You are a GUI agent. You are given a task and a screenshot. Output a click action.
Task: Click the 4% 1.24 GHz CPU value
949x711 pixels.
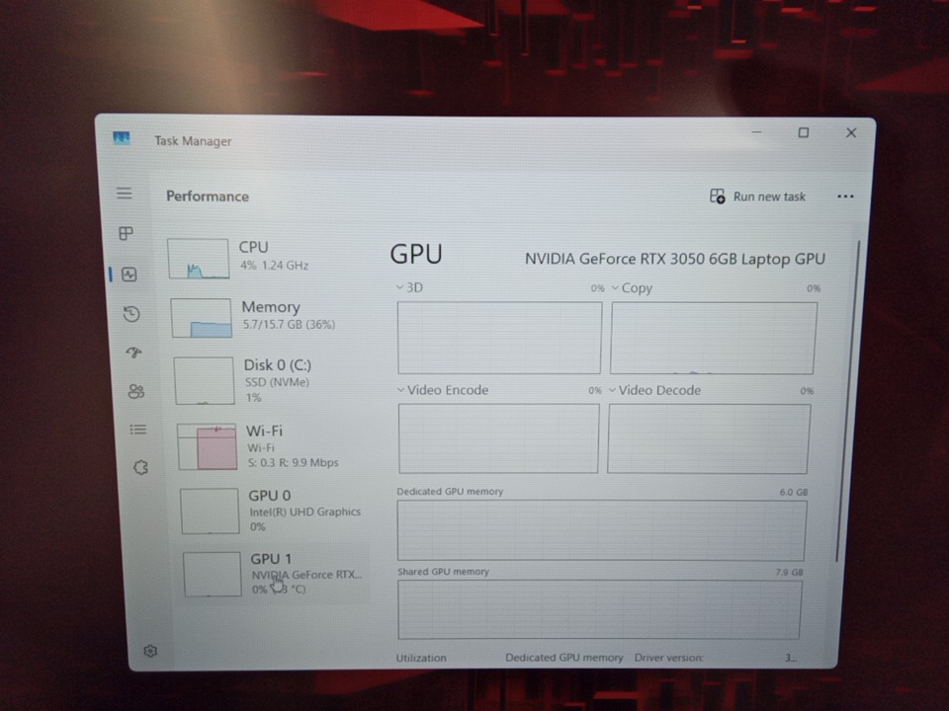tap(274, 266)
